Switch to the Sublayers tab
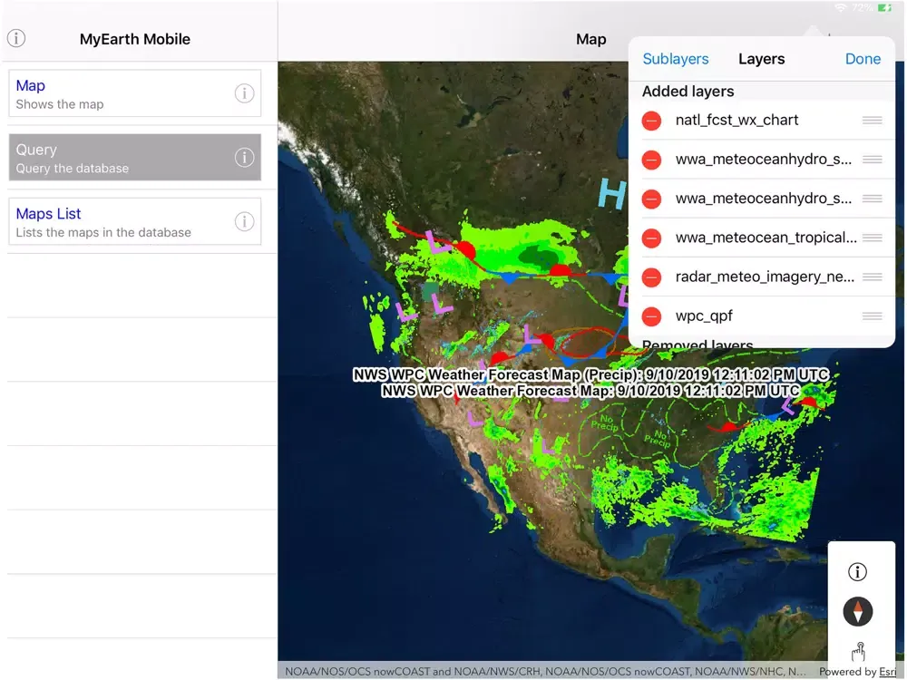907x680 pixels. (675, 59)
